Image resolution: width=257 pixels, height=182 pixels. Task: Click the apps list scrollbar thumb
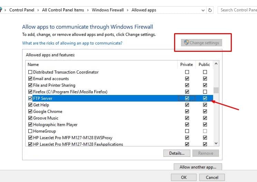click(216, 90)
